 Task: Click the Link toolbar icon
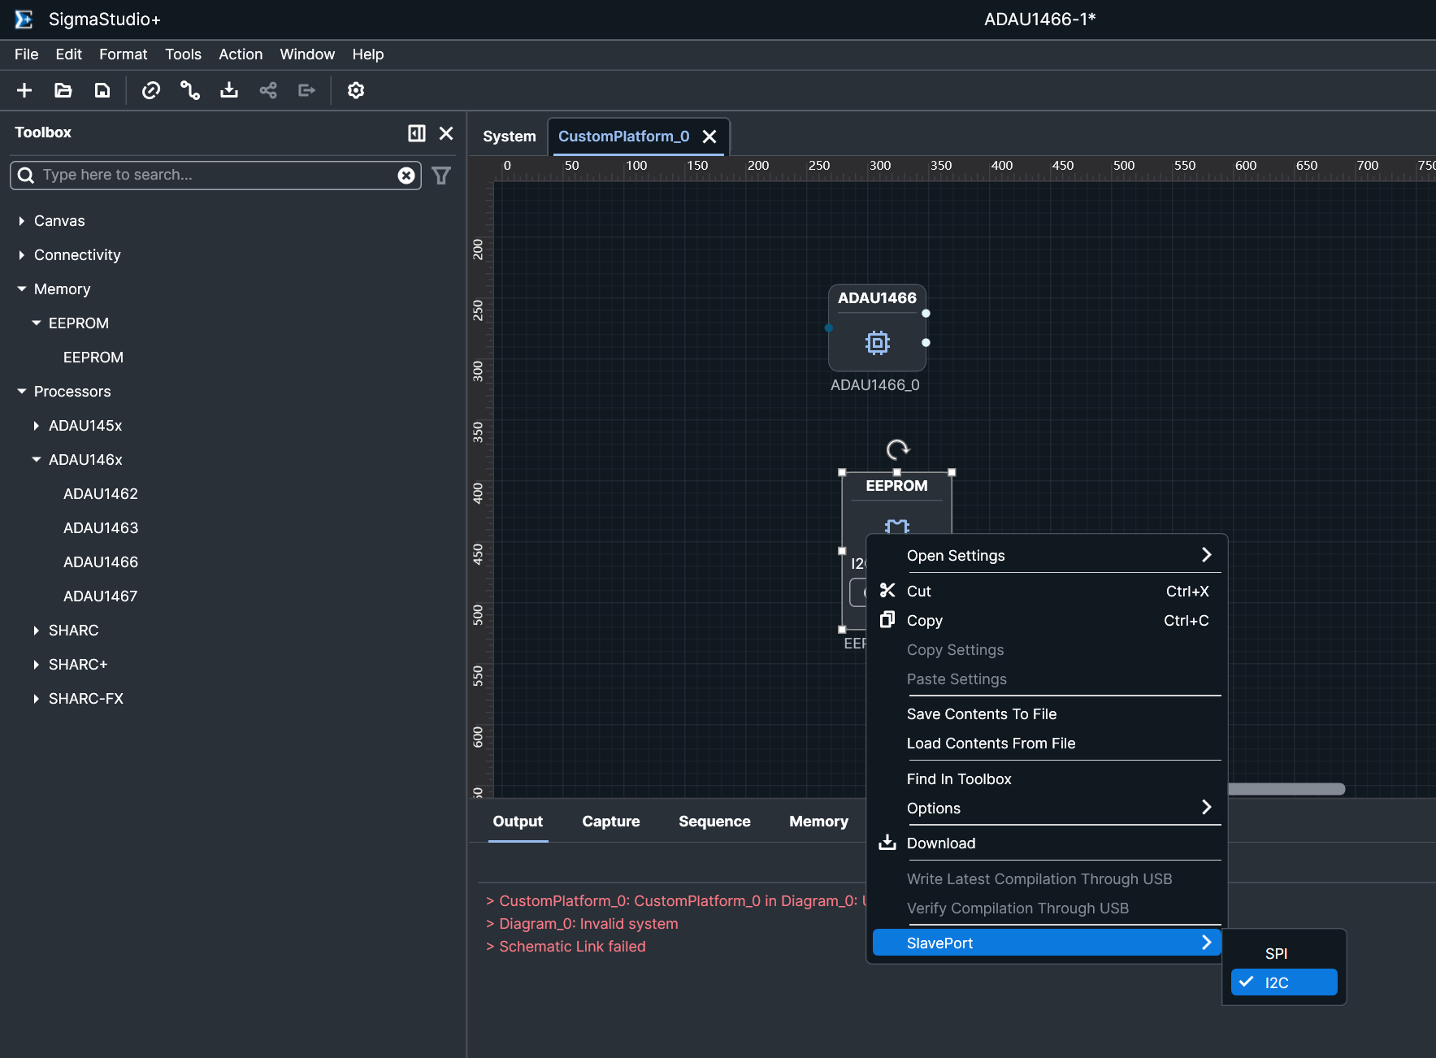151,90
